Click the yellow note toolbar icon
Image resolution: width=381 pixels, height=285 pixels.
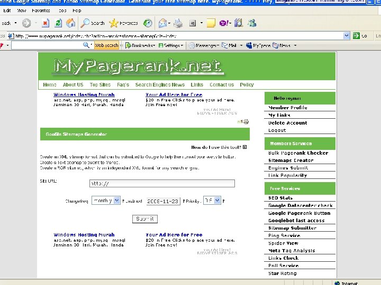point(211,23)
